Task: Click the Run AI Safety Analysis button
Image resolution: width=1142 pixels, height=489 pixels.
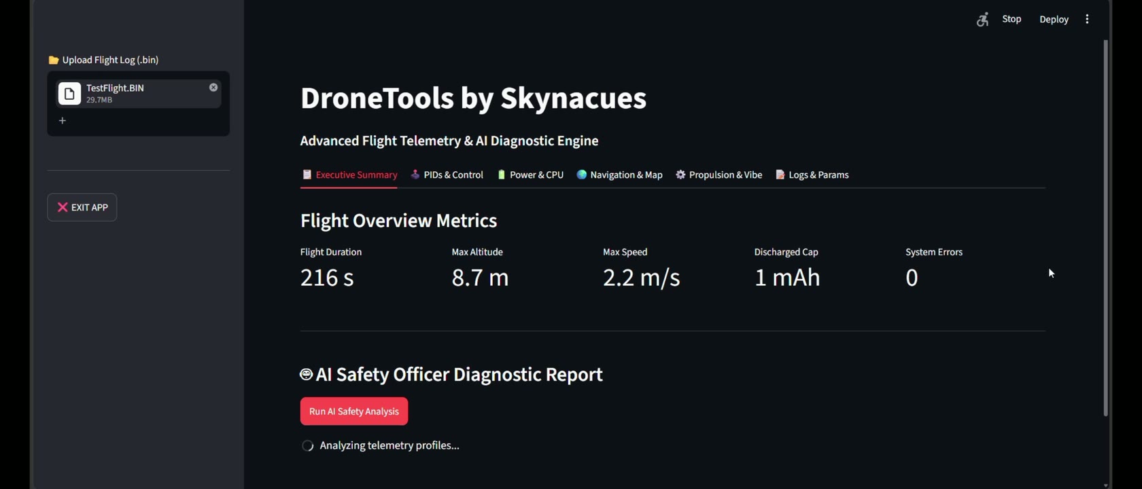Action: [354, 412]
